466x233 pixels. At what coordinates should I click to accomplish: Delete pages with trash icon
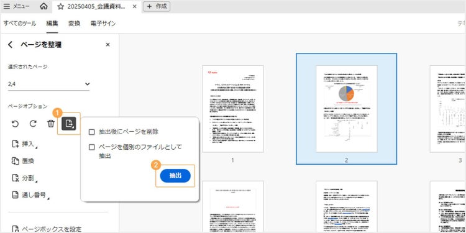pos(51,124)
